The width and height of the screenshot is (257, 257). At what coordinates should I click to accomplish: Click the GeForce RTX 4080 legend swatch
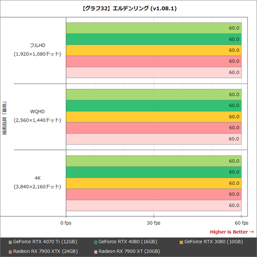click(96, 243)
